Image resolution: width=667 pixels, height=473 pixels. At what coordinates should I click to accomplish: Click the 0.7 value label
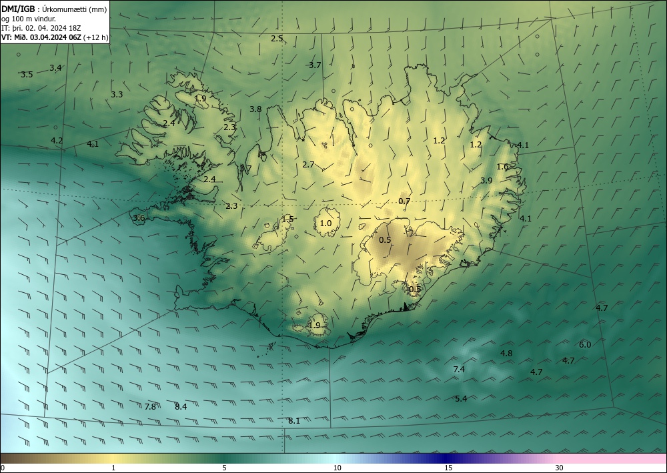(x=405, y=201)
